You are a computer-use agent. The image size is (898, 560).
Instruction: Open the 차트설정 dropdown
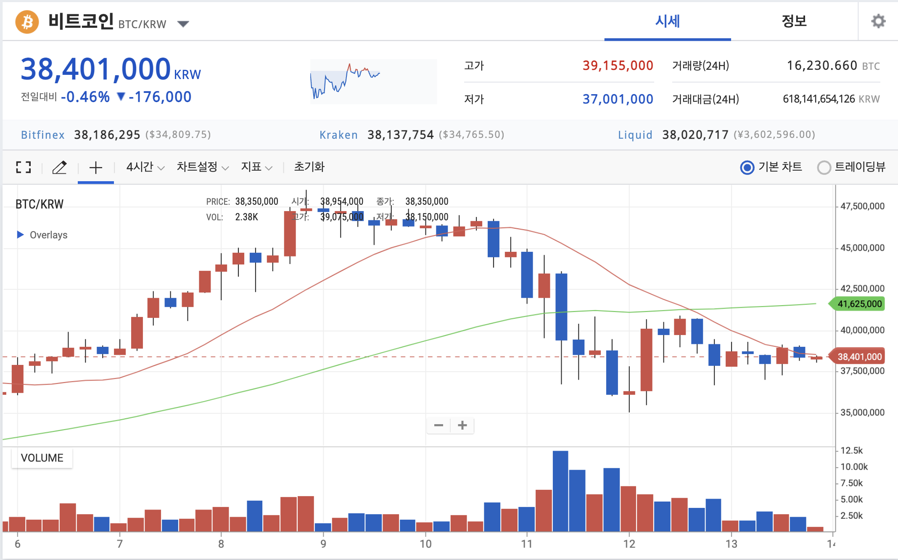[202, 167]
